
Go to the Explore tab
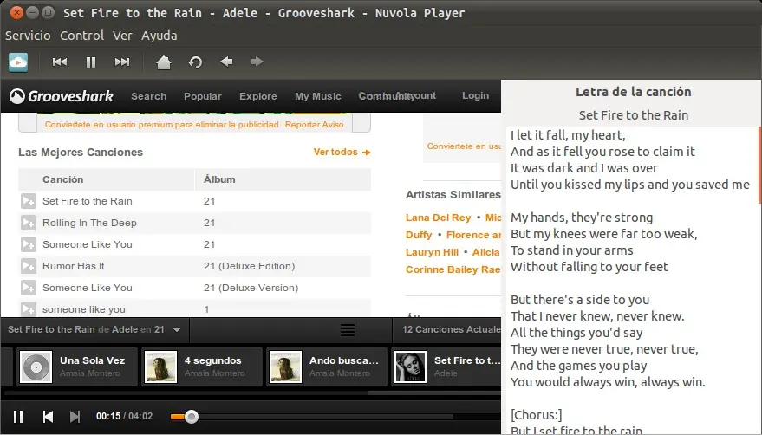coord(258,96)
